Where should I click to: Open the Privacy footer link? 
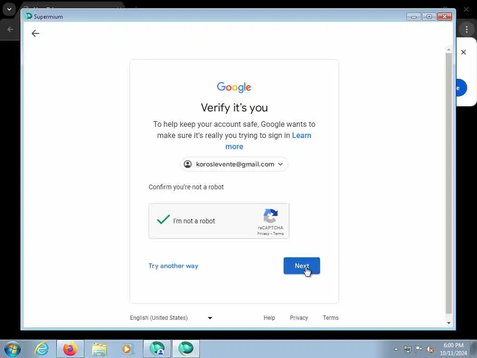coord(299,317)
